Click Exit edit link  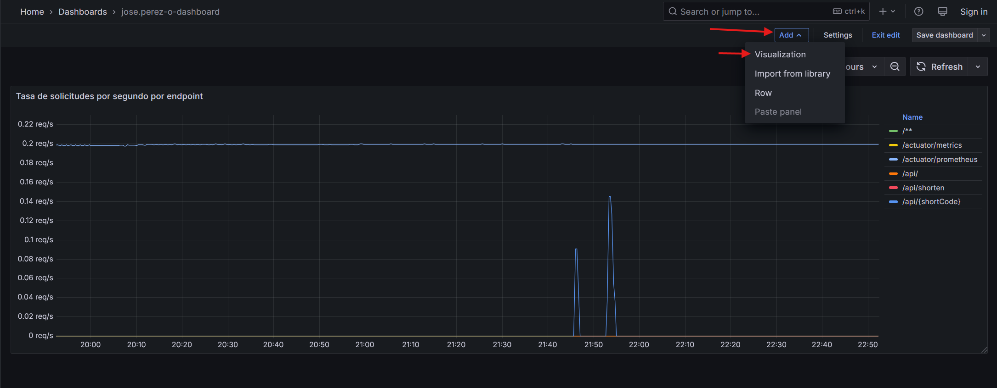pyautogui.click(x=885, y=35)
